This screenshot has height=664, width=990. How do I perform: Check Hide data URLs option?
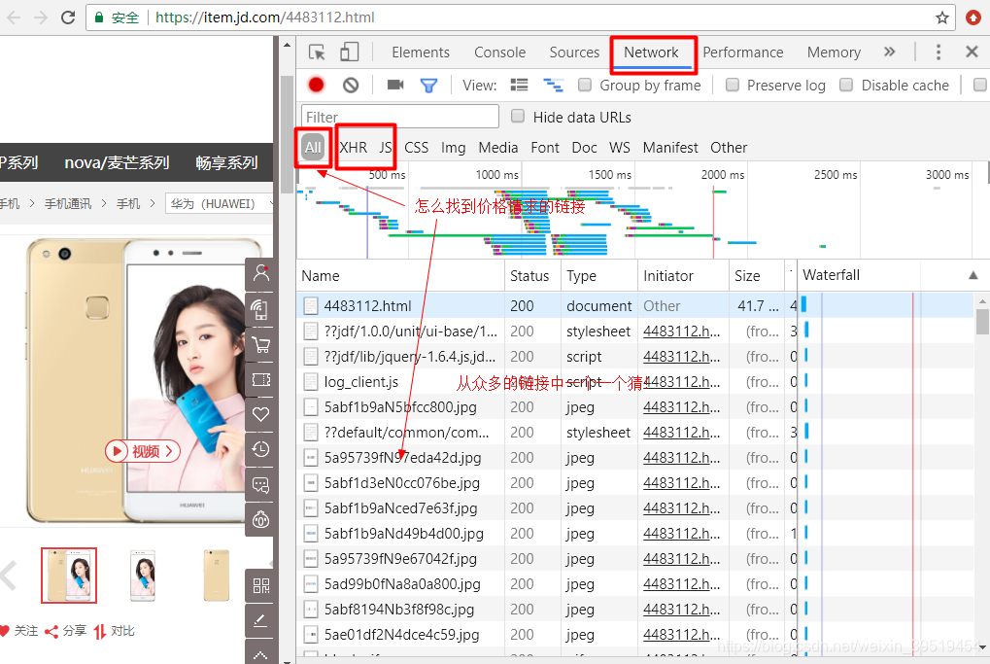coord(518,116)
